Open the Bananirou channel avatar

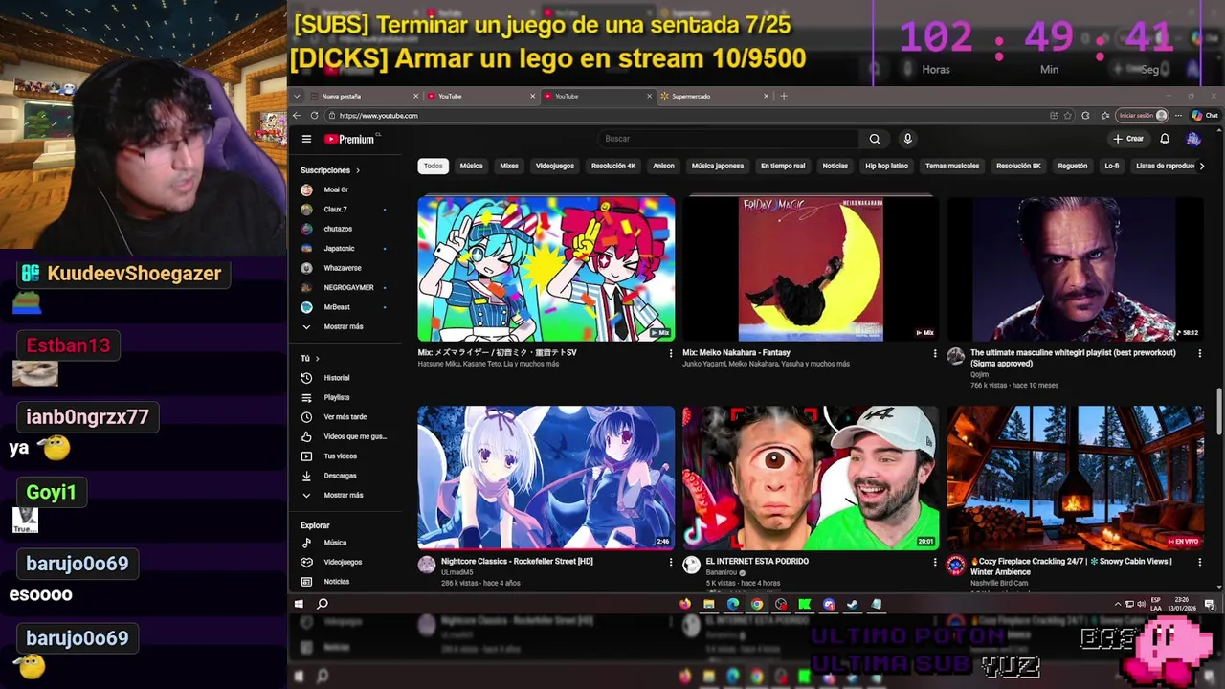pos(691,565)
